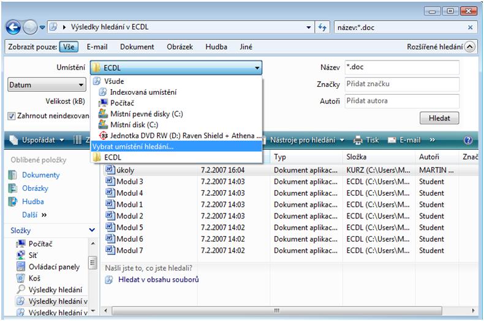484x321 pixels.
Task: Select Vybrat umístění hledání... option
Action: coord(176,147)
